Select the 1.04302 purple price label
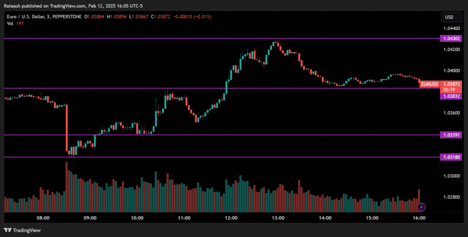468x237 pixels. pos(451,39)
